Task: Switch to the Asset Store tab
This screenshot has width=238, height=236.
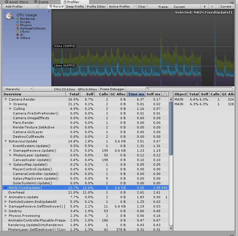Action: 16,2
